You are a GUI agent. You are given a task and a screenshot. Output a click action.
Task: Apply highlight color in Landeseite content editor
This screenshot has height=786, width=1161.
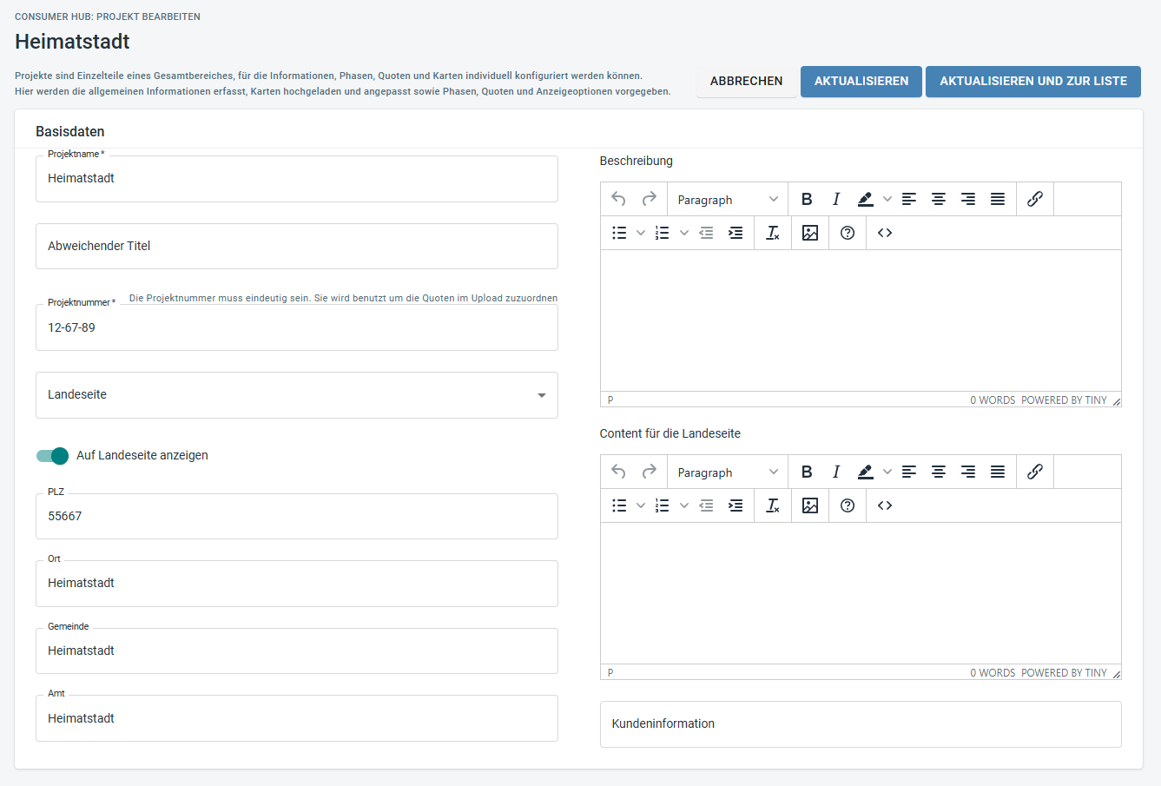click(x=866, y=472)
